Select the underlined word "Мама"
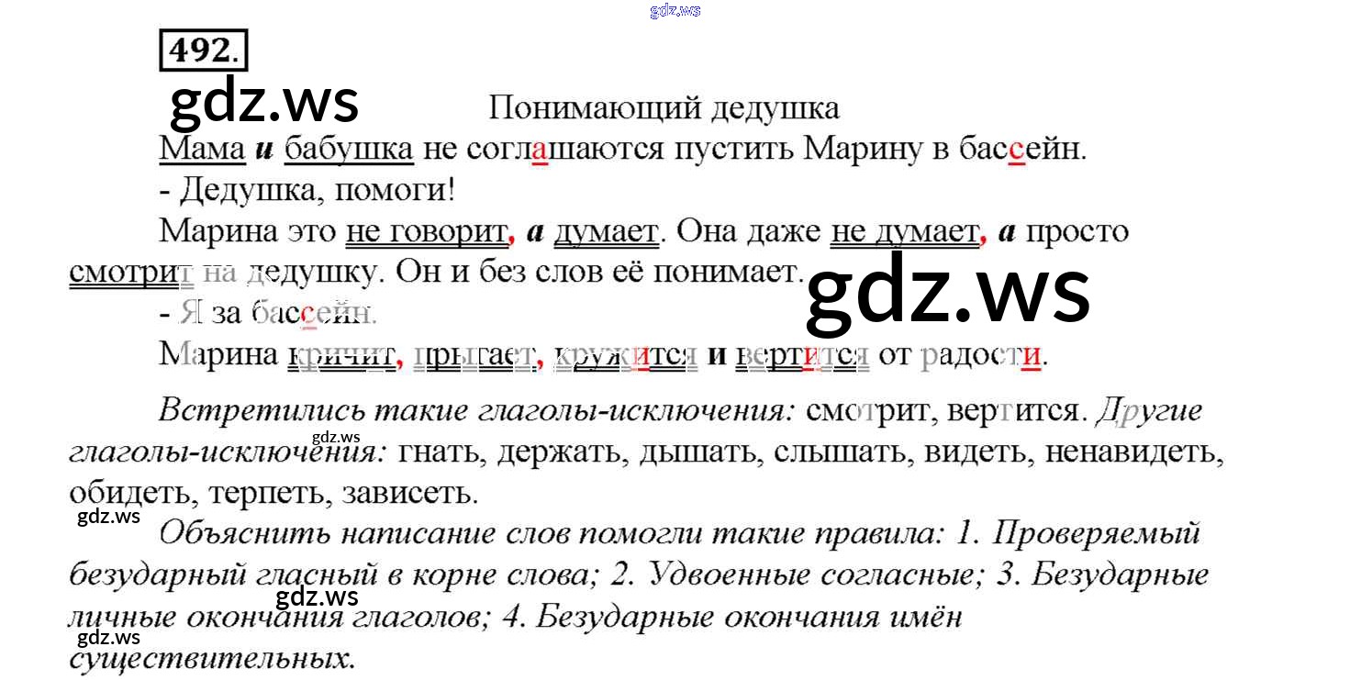The width and height of the screenshot is (1350, 680). coord(203,149)
